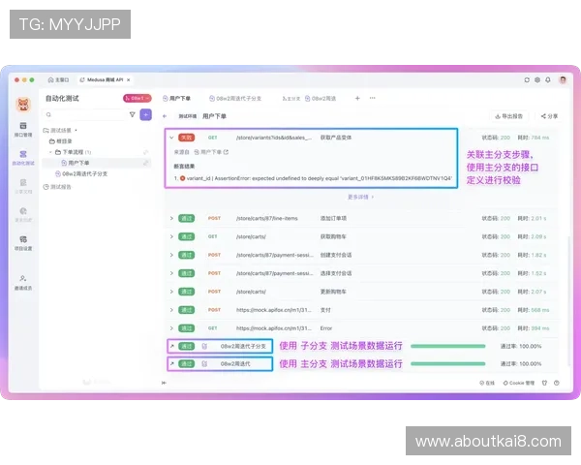Click the link icon on the 下单流程 folder row
Viewport: 581px width, 465px height.
[146, 152]
